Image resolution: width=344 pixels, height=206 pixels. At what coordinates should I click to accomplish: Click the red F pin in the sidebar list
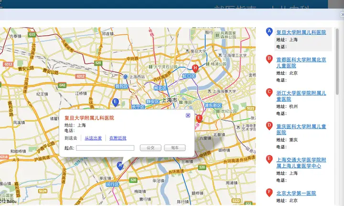pos(269,193)
